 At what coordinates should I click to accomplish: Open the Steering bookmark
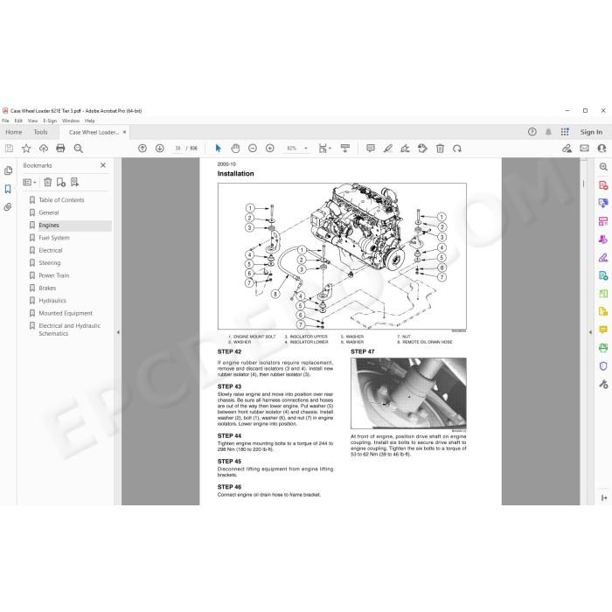click(50, 263)
